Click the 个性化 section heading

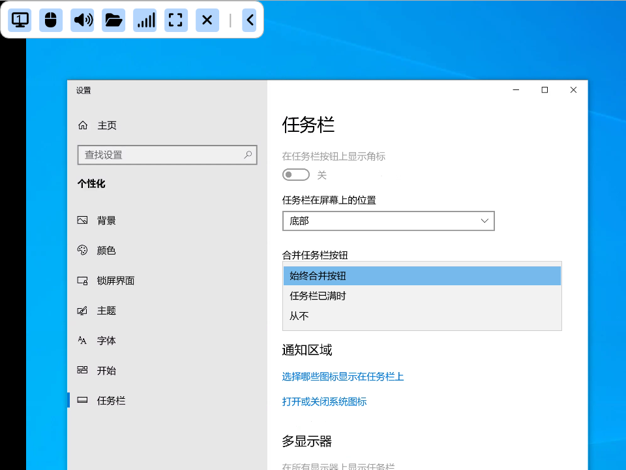click(91, 183)
